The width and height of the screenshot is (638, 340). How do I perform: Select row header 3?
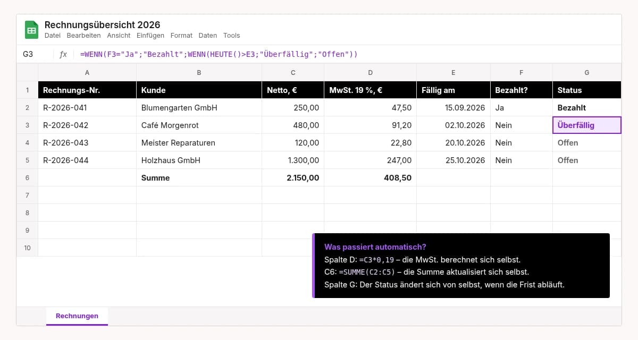(27, 125)
